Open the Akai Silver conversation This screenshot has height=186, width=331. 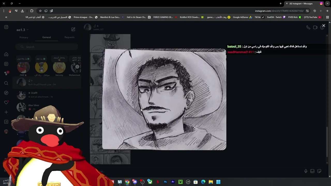coord(47,107)
